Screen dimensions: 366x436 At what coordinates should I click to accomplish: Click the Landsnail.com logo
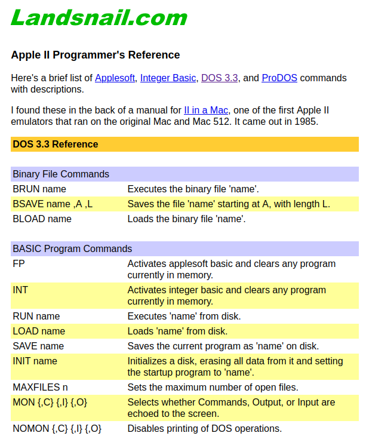point(99,17)
